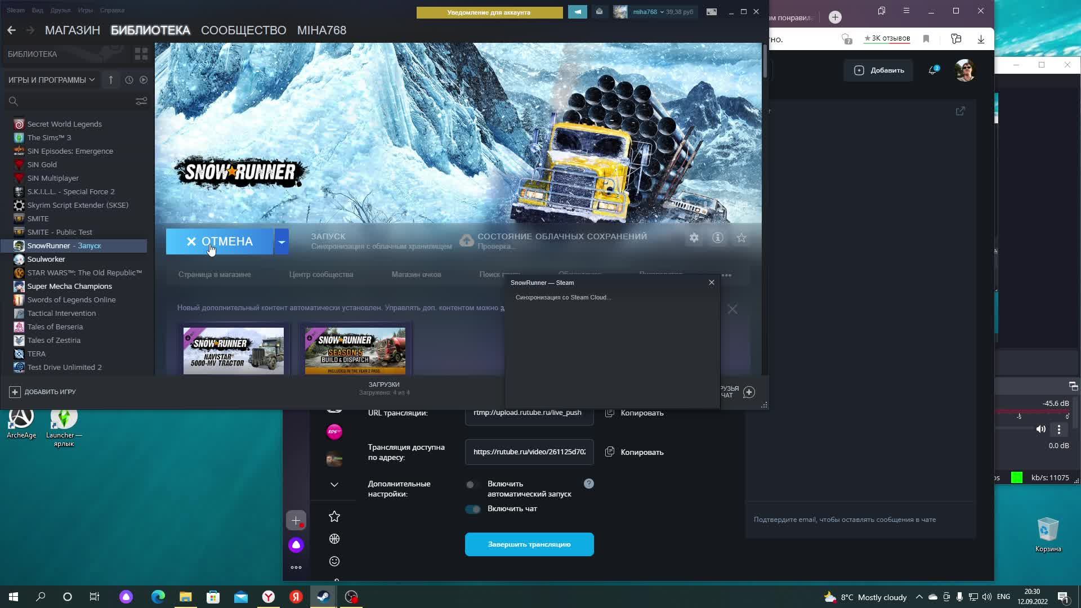Image resolution: width=1081 pixels, height=608 pixels.
Task: Open SnowRunner game settings gear
Action: 694,238
